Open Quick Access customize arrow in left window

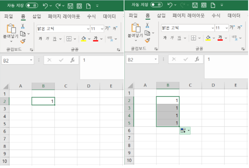click(x=97, y=6)
